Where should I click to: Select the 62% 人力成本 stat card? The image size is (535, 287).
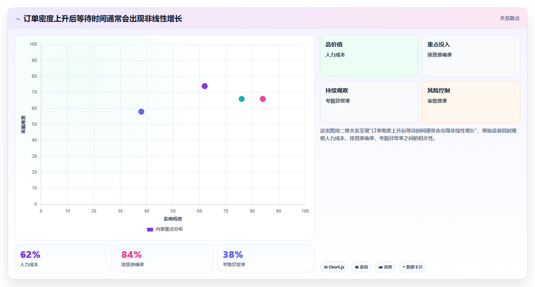click(63, 258)
